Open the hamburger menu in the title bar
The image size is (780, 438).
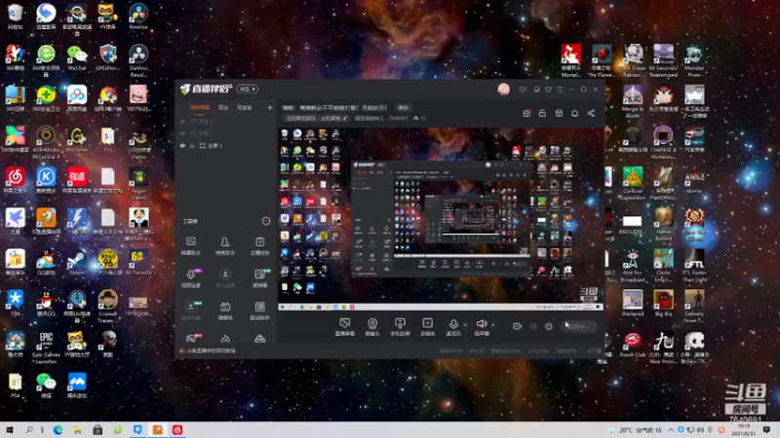tap(560, 90)
